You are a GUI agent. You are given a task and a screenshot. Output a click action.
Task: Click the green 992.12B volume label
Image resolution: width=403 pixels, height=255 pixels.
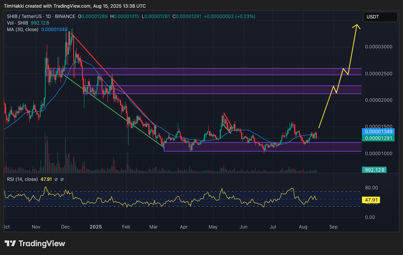pyautogui.click(x=374, y=169)
